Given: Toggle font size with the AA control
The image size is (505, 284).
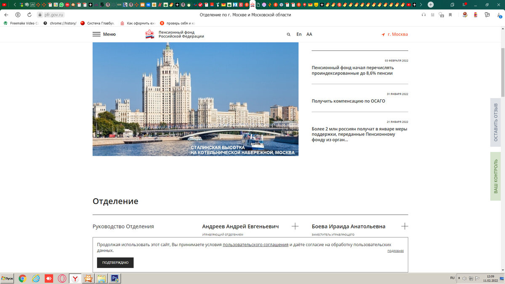Looking at the screenshot, I should pos(309,34).
